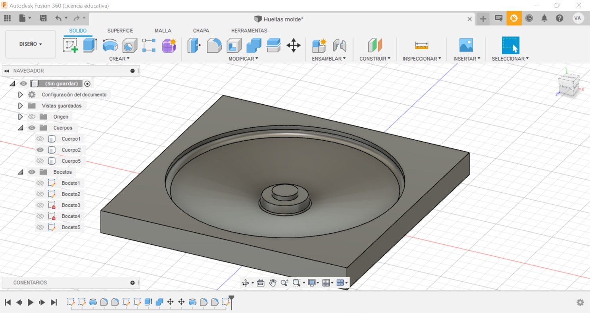Select the Offset Face tool
Viewport: 590px width, 313px height.
(274, 45)
